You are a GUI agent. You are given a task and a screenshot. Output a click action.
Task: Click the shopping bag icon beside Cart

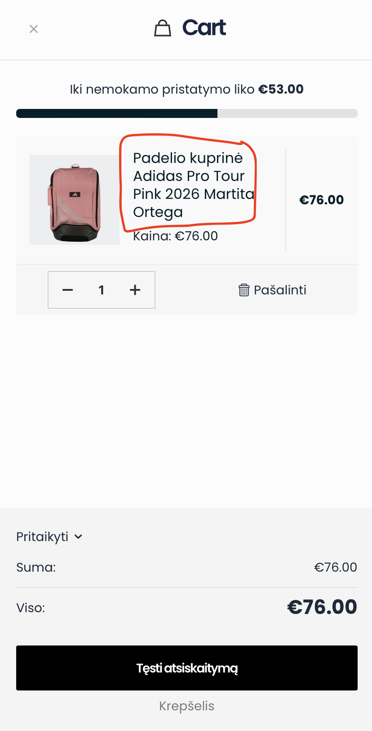click(x=163, y=28)
